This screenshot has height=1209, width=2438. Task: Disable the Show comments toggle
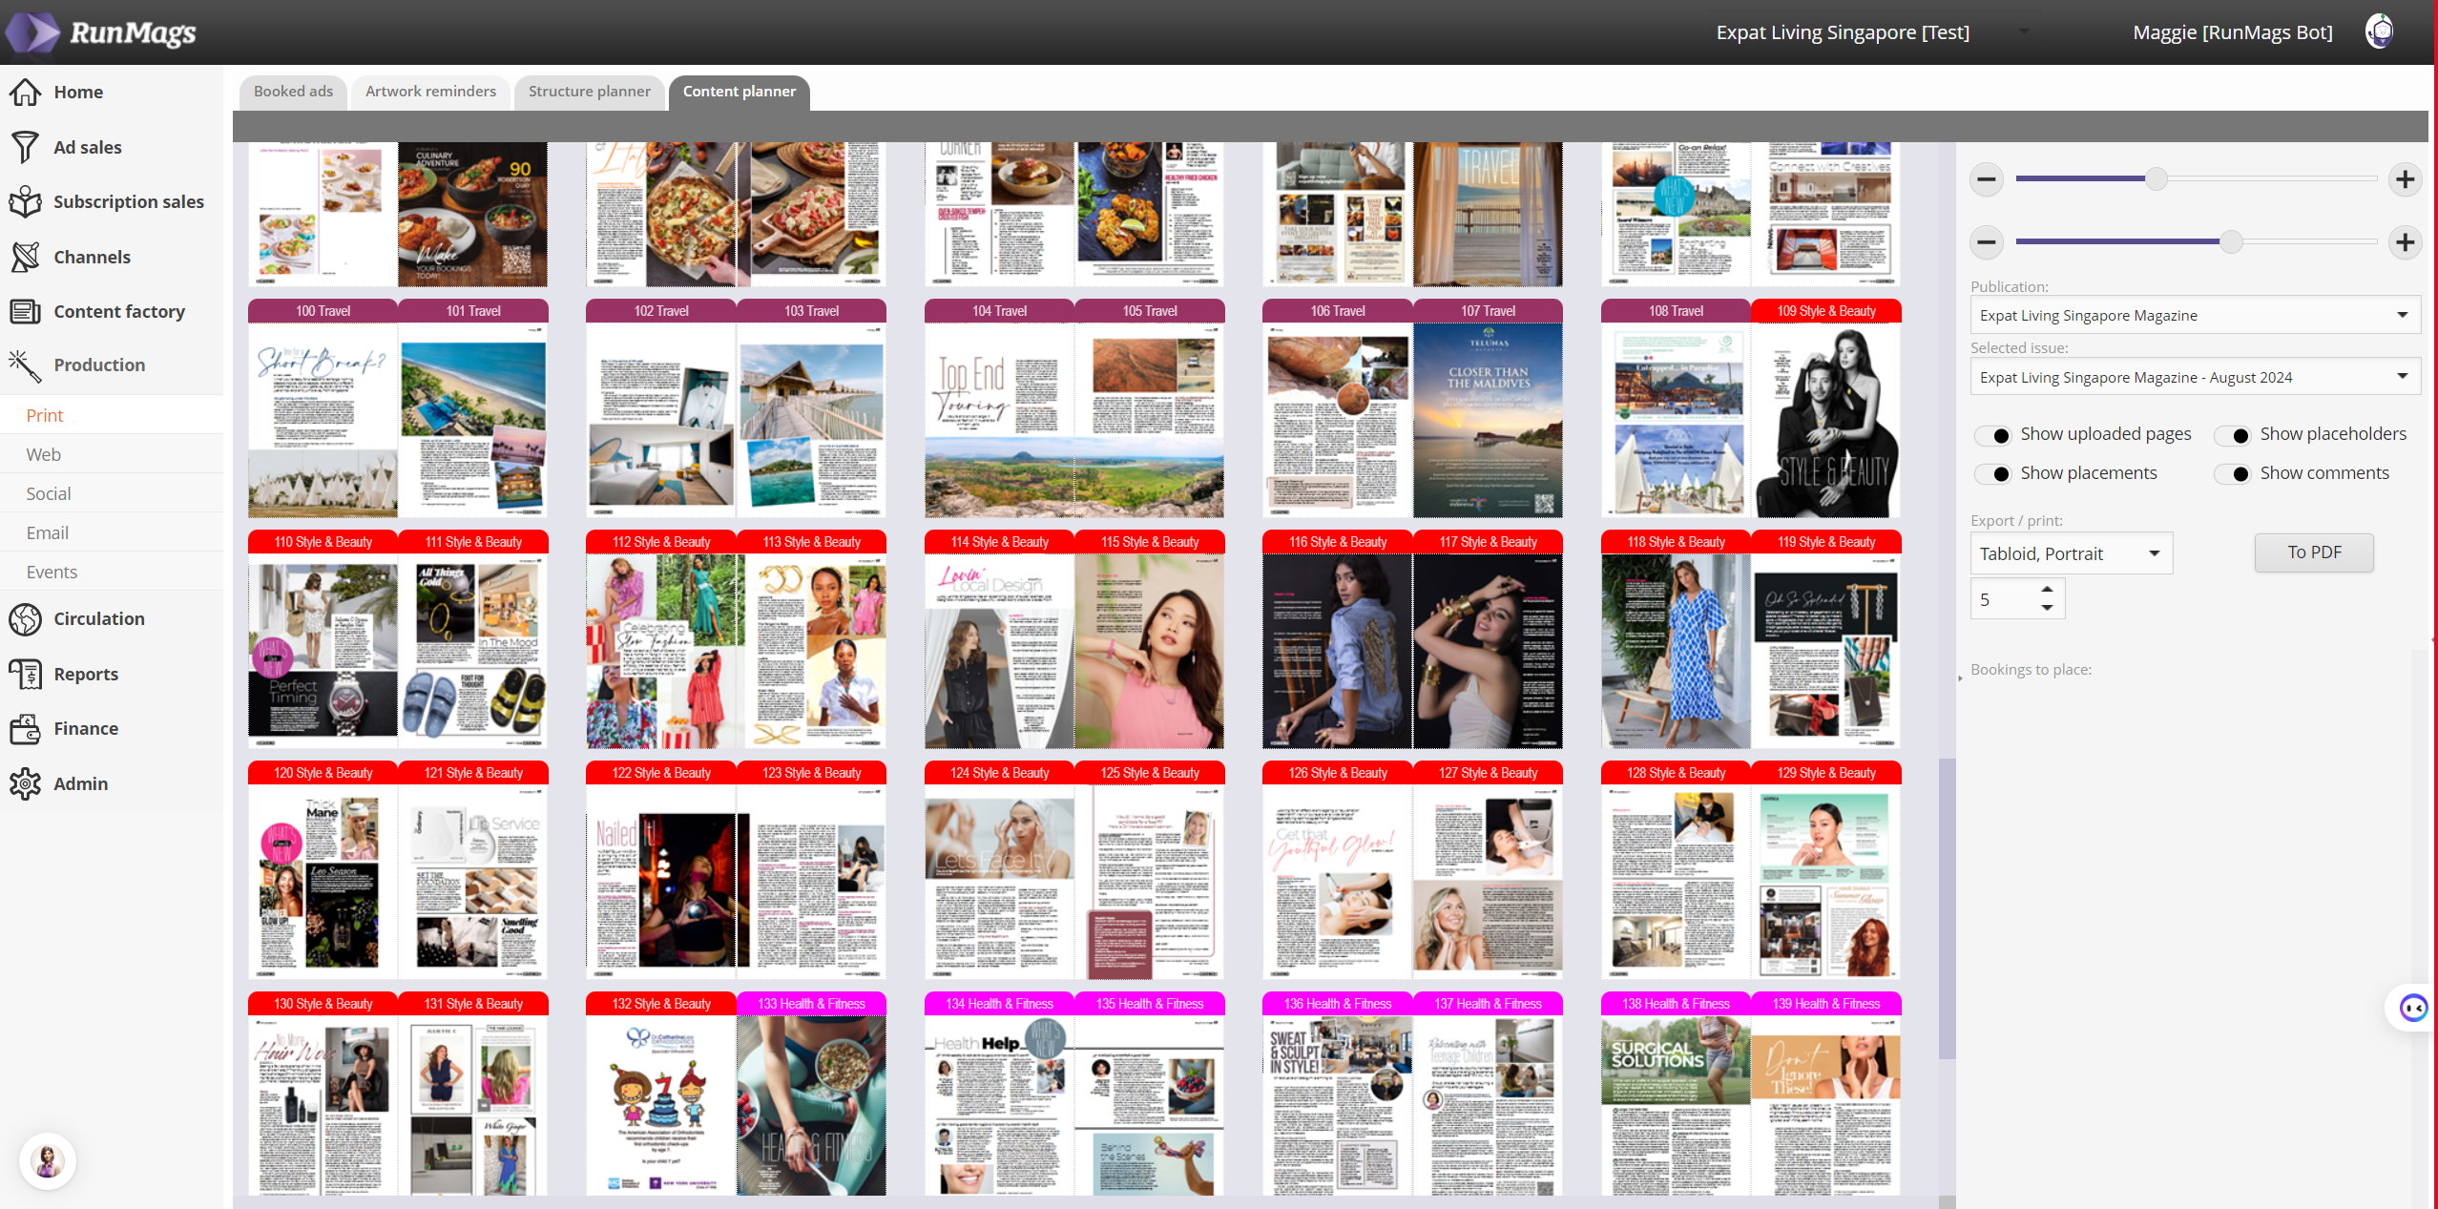coord(2233,474)
